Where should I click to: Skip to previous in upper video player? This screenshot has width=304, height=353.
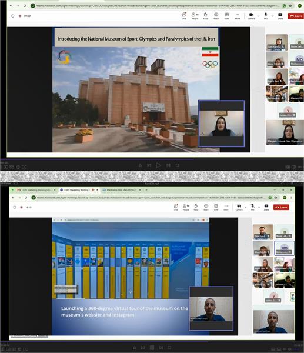click(x=149, y=165)
